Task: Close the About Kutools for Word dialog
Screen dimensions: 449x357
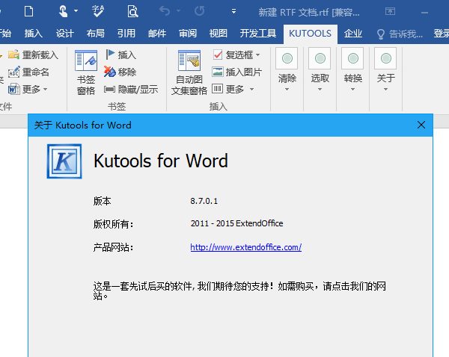Action: (421, 125)
